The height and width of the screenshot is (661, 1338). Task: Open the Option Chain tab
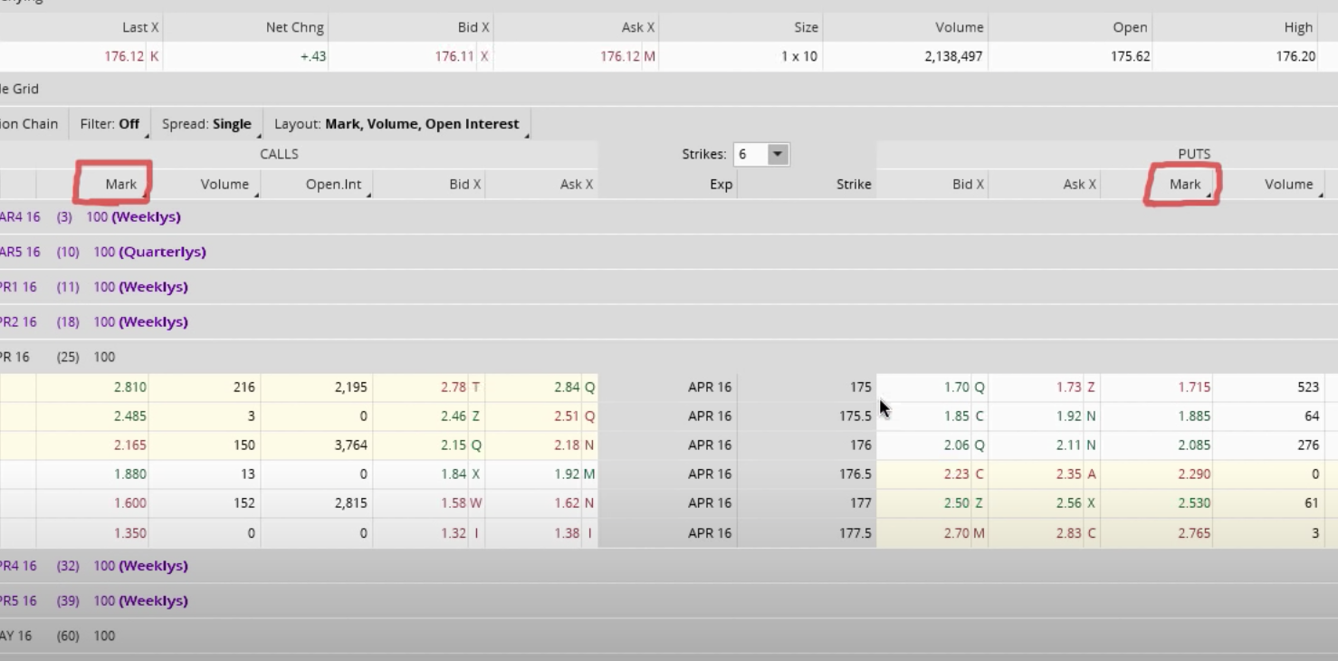click(29, 124)
